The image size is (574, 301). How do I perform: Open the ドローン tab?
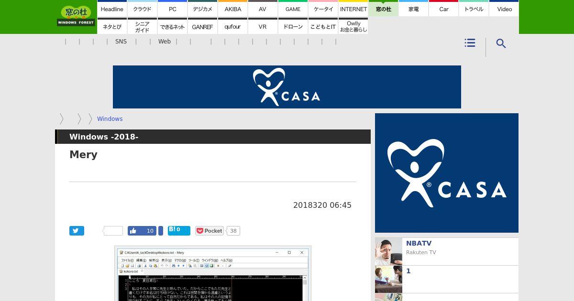pyautogui.click(x=293, y=26)
